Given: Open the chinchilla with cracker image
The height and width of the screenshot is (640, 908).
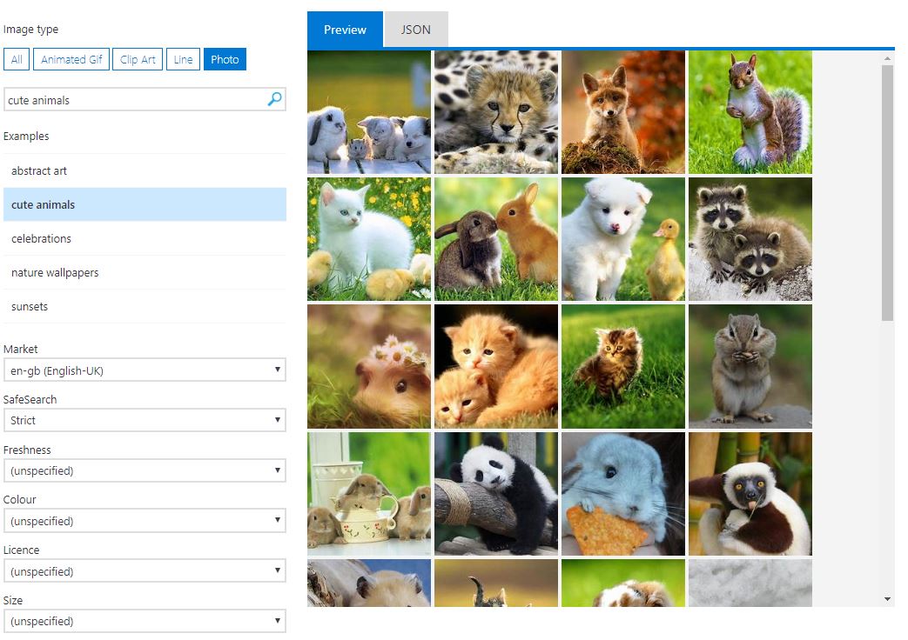Looking at the screenshot, I should (623, 494).
